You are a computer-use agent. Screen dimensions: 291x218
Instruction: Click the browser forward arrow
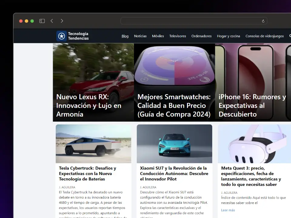click(62, 21)
